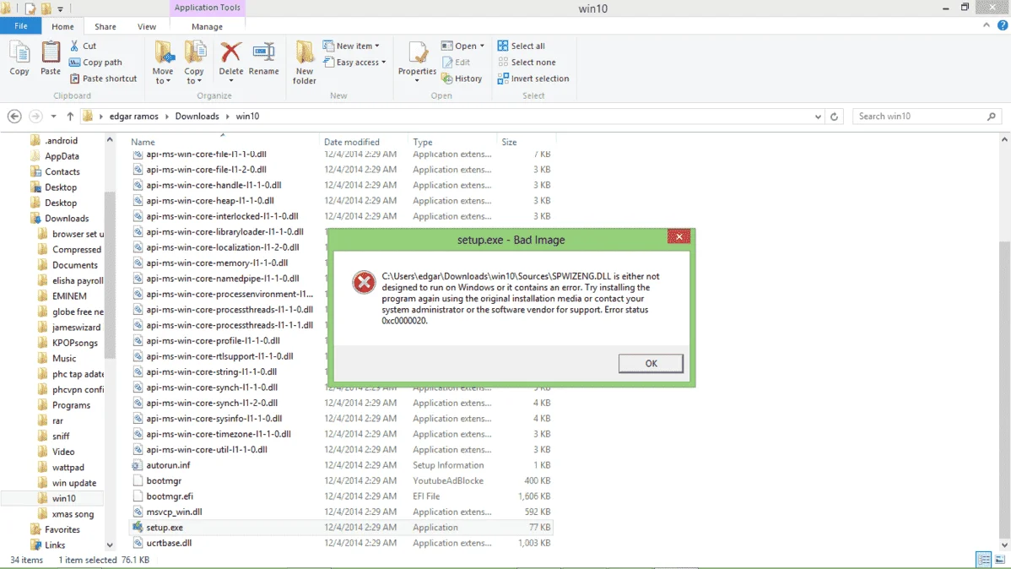Screen dimensions: 1011x569
Task: Open Quick Access Toolbar customize dropdown
Action: [61, 9]
